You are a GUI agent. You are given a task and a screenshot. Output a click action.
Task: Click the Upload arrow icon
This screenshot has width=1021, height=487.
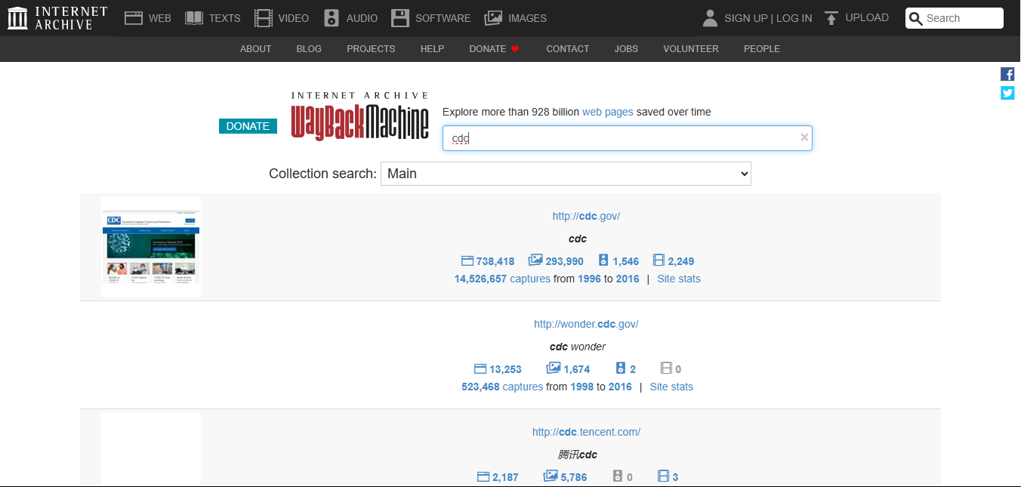(x=831, y=18)
